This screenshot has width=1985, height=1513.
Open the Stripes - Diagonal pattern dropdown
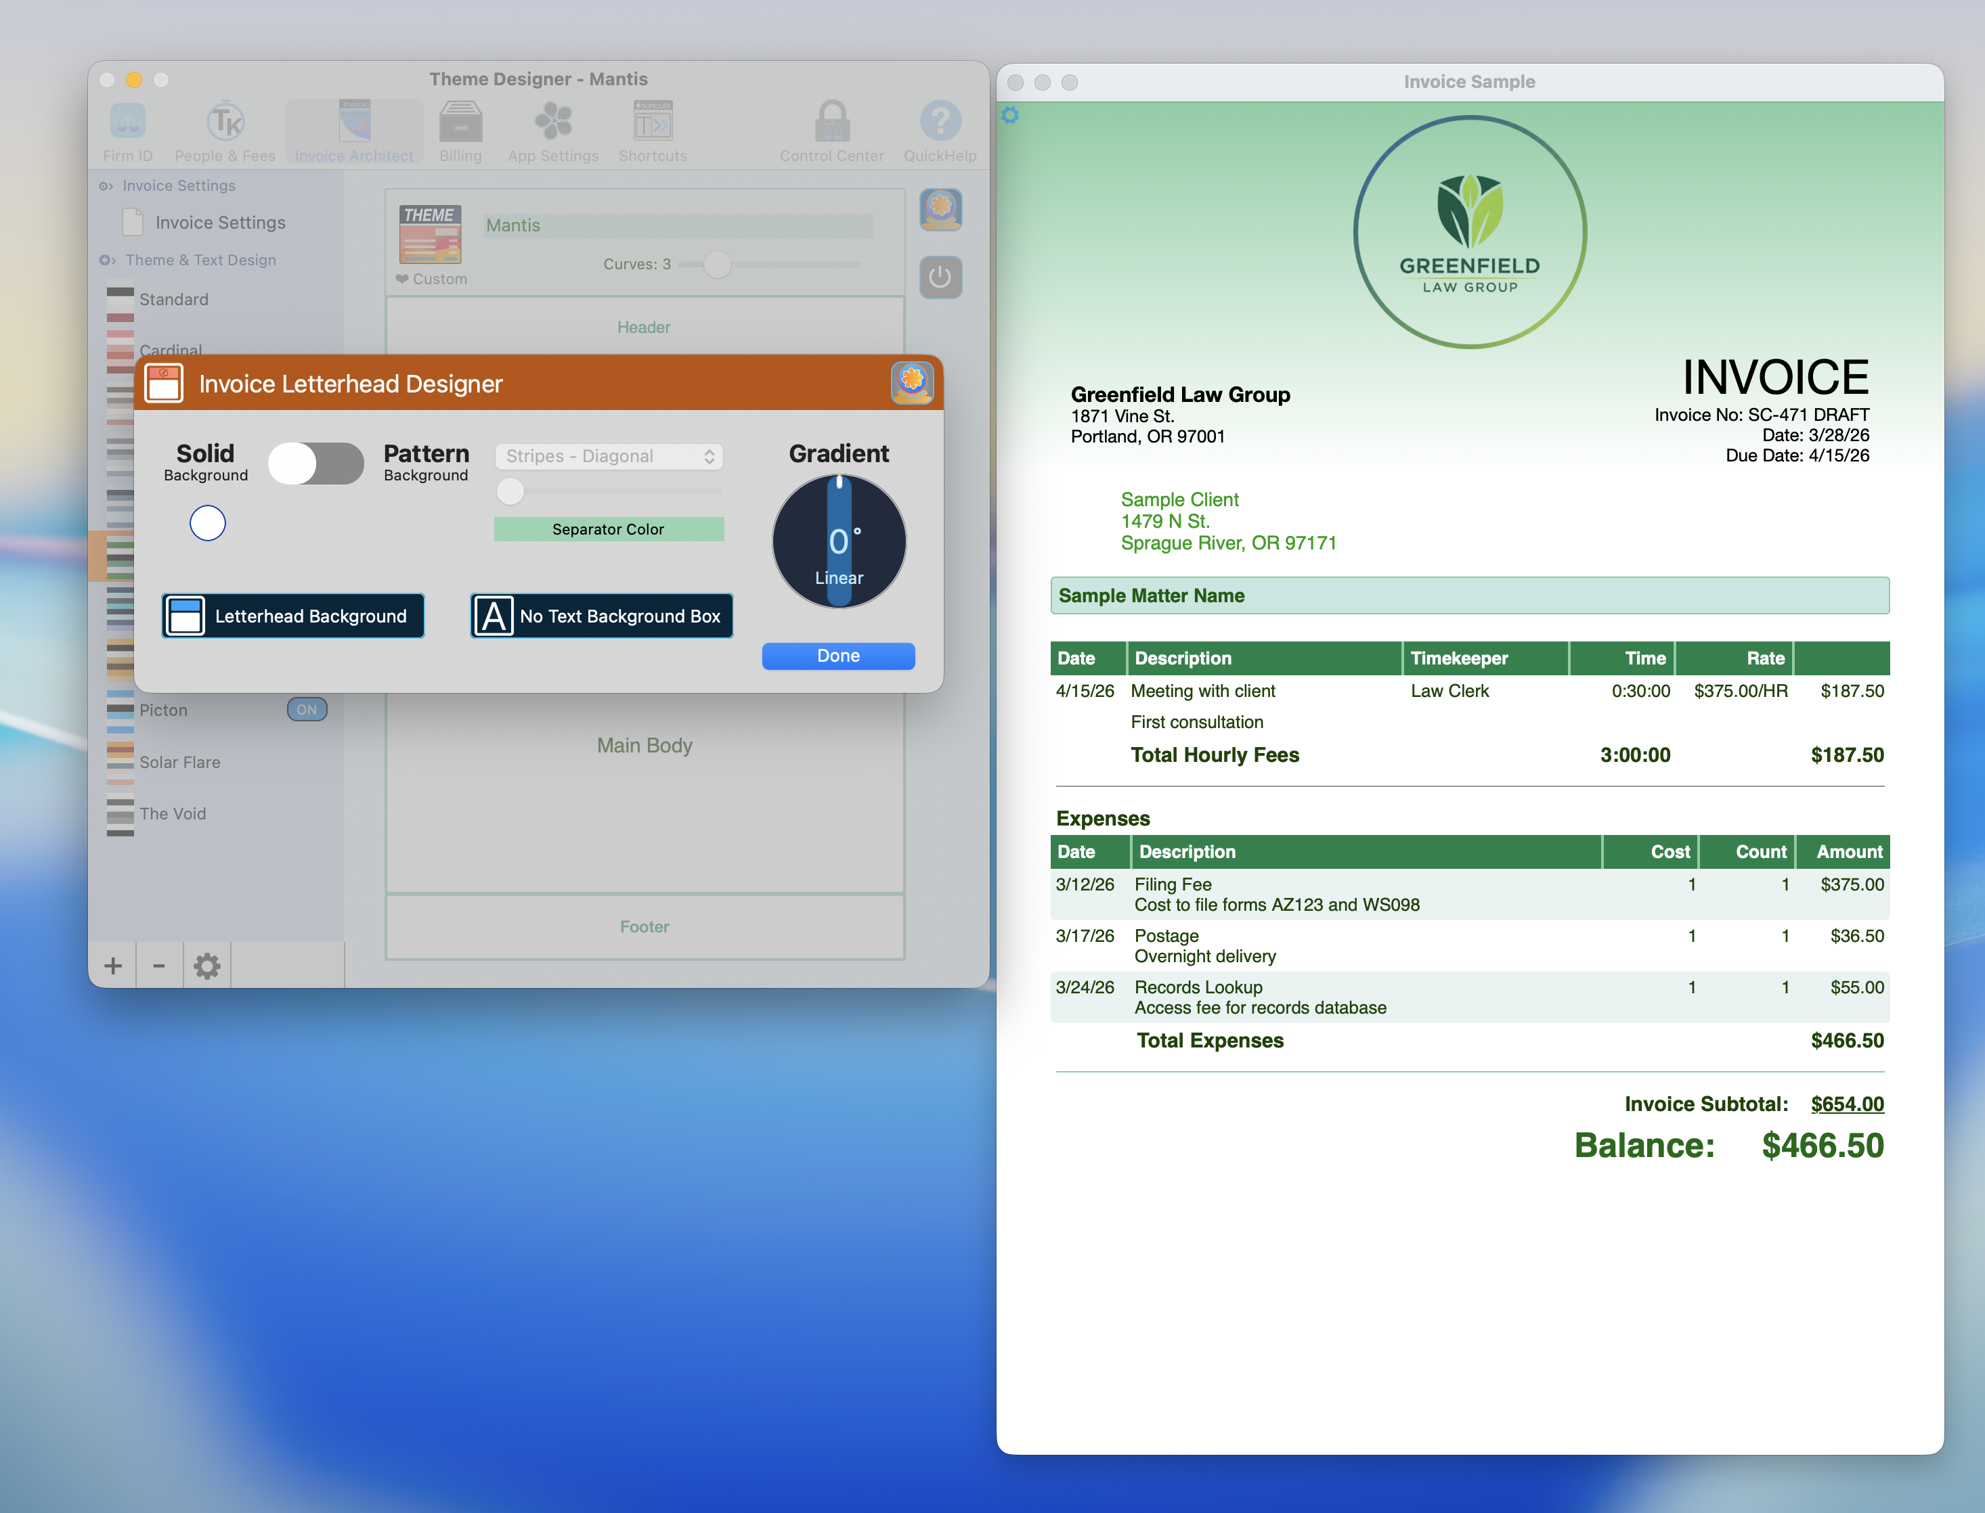(x=609, y=457)
